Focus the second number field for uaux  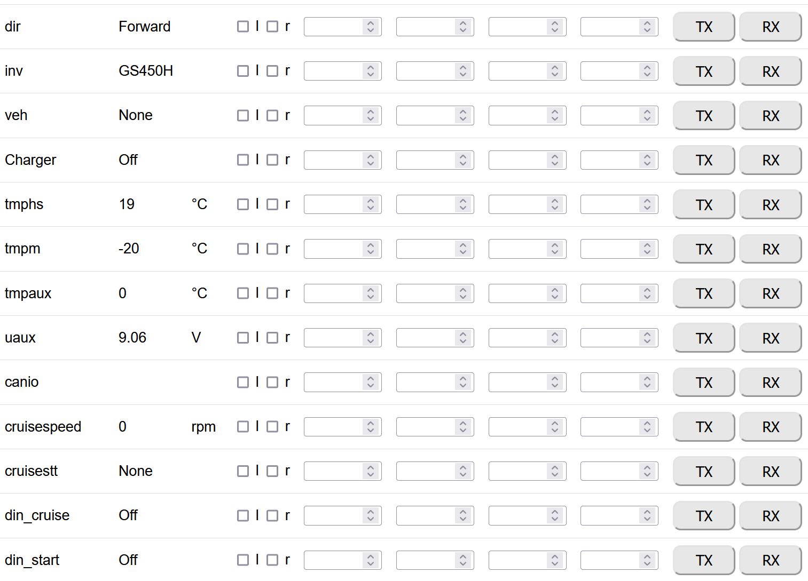pos(426,338)
